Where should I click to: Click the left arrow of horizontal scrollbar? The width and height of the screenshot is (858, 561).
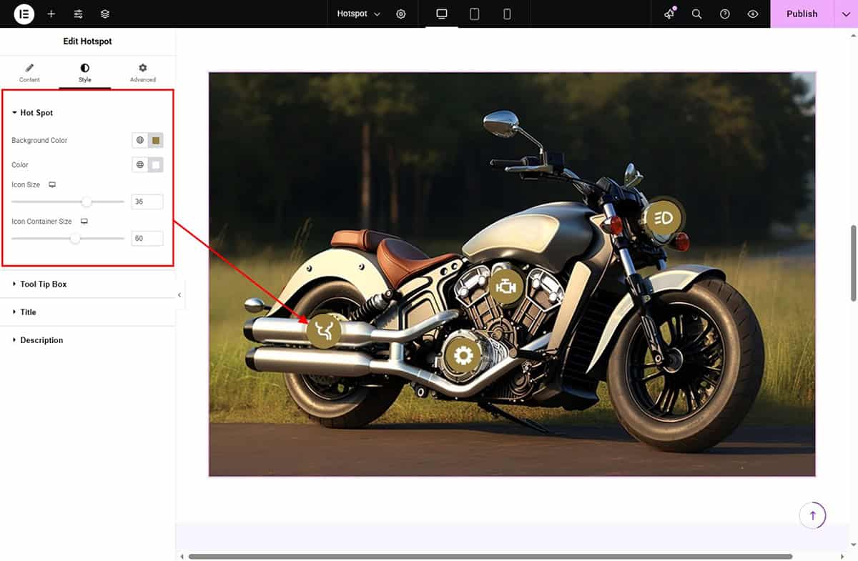tap(181, 556)
